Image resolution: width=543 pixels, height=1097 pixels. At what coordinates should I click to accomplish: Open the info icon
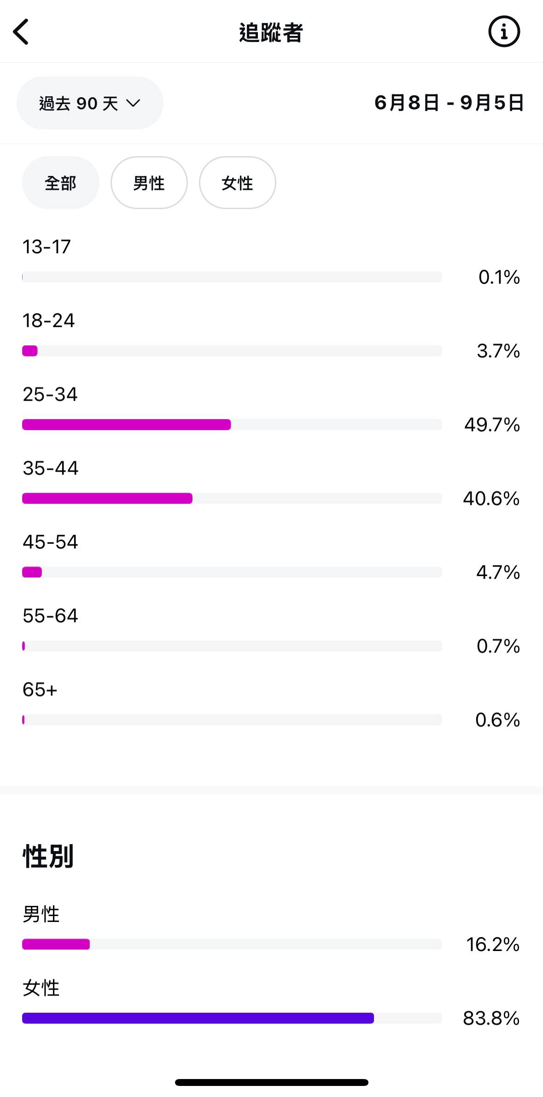(x=504, y=32)
